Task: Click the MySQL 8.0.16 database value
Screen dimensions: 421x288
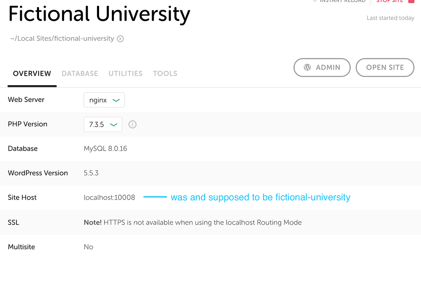Action: (x=105, y=149)
